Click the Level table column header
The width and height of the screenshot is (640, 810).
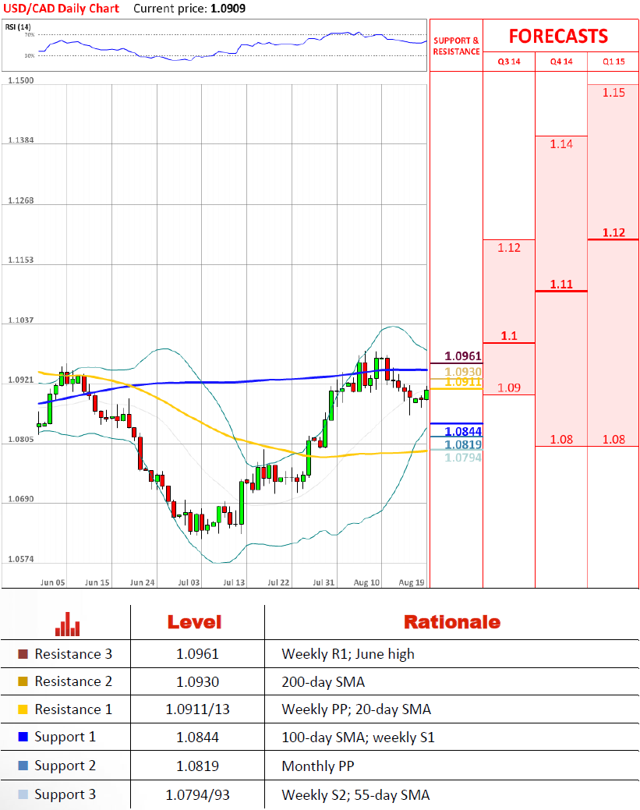tap(194, 622)
